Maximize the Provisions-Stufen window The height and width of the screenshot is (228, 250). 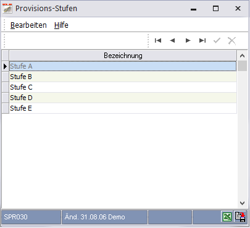pyautogui.click(x=215, y=9)
